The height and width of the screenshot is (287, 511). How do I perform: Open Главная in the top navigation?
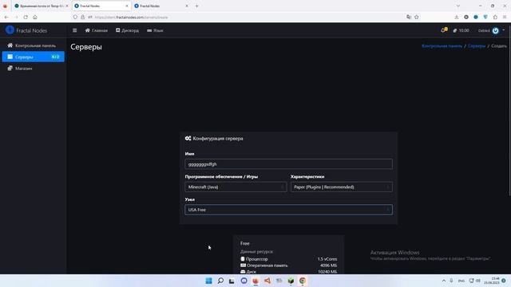coord(96,30)
